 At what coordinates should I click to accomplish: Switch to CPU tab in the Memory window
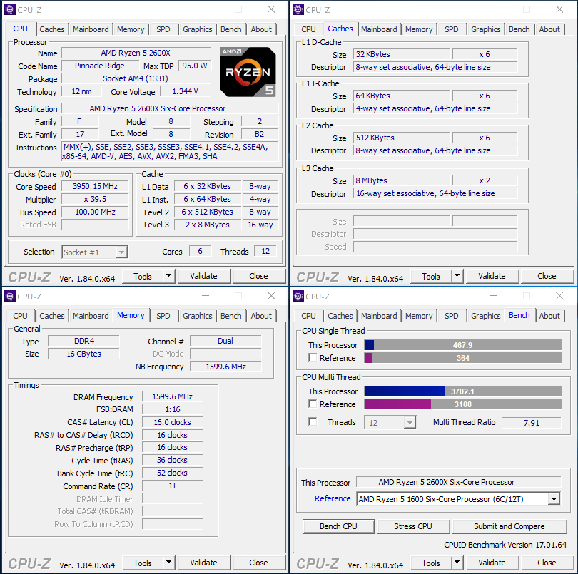tap(20, 316)
